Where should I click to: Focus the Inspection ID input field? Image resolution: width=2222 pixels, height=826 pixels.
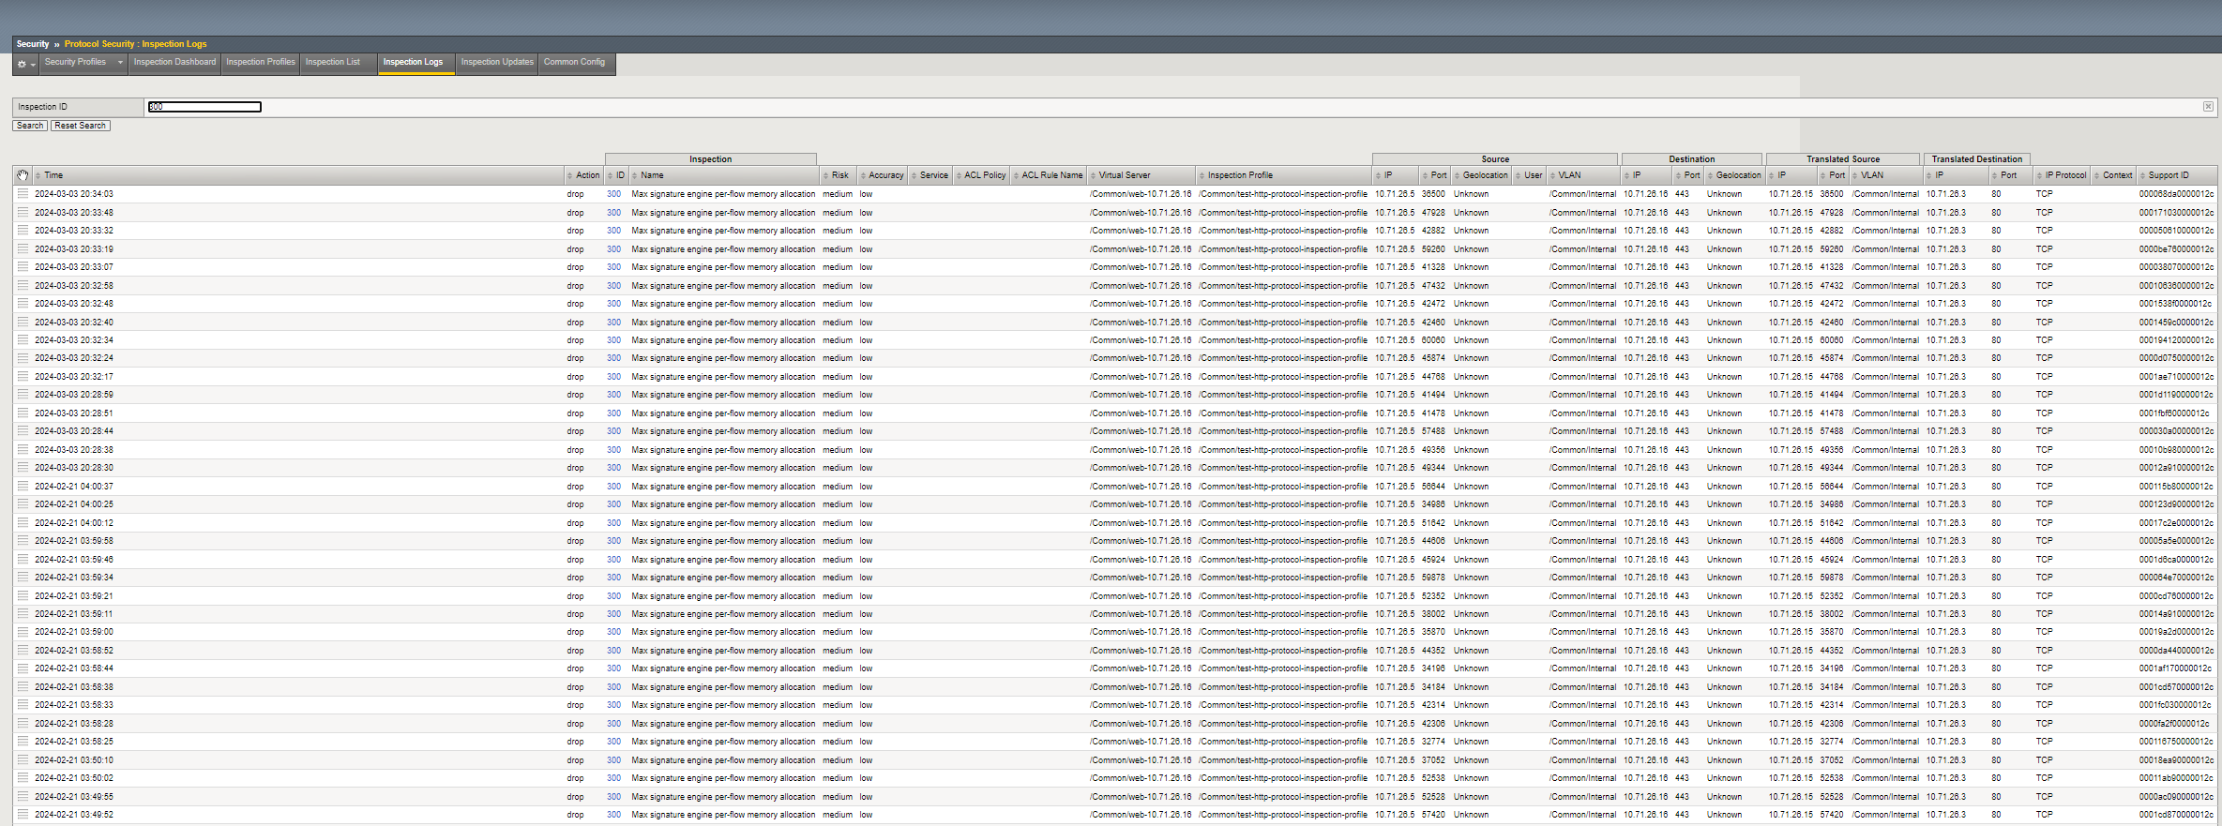tap(204, 107)
